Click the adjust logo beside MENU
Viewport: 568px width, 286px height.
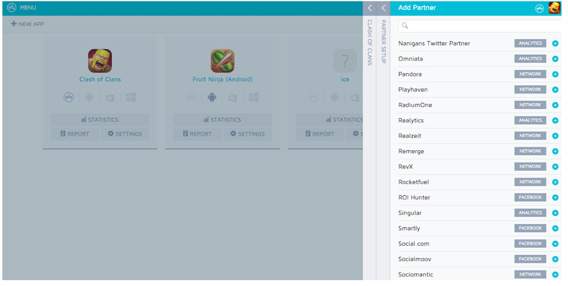click(12, 8)
